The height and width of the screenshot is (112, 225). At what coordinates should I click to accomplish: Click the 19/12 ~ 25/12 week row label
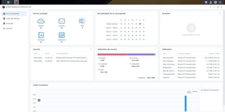(x=112, y=36)
